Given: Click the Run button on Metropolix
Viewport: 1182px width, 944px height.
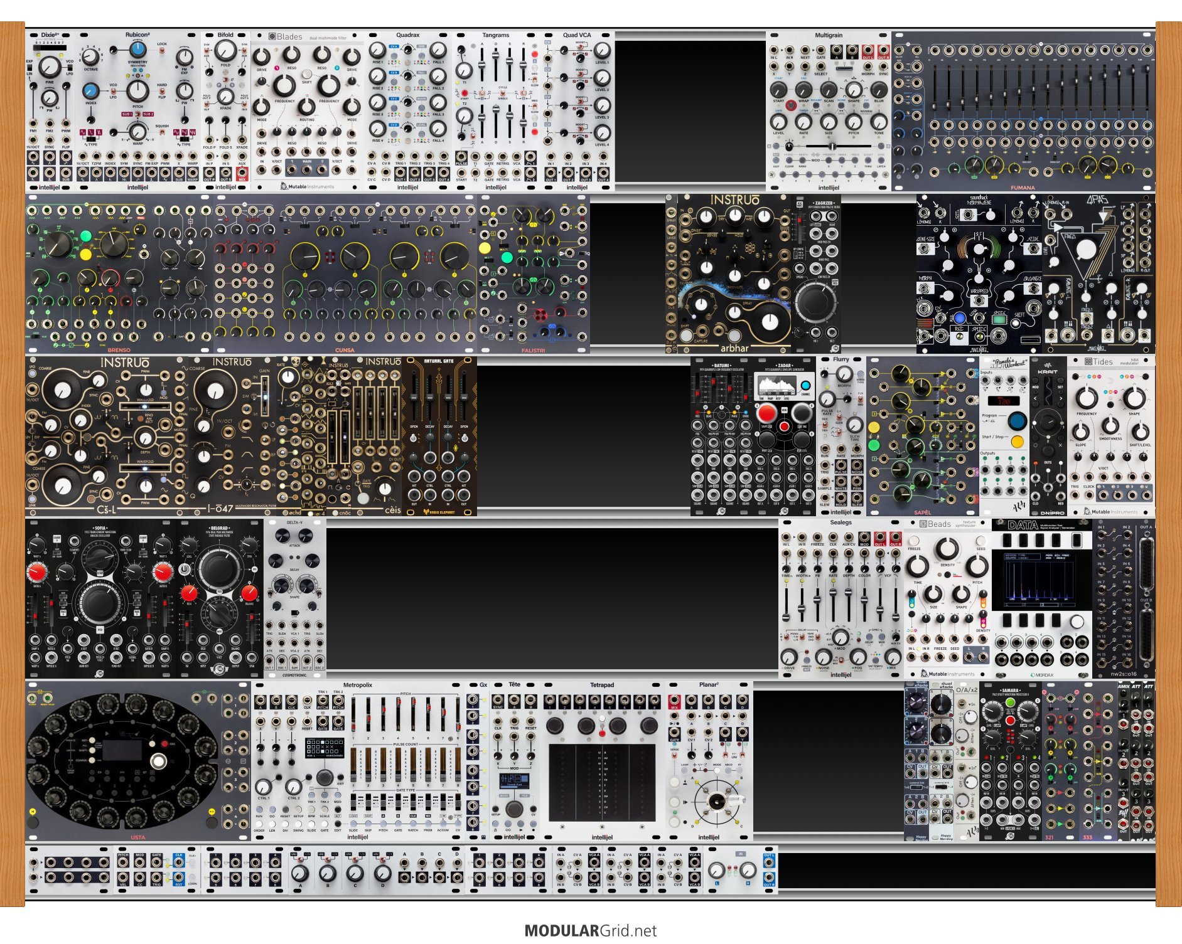Looking at the screenshot, I should tap(259, 809).
